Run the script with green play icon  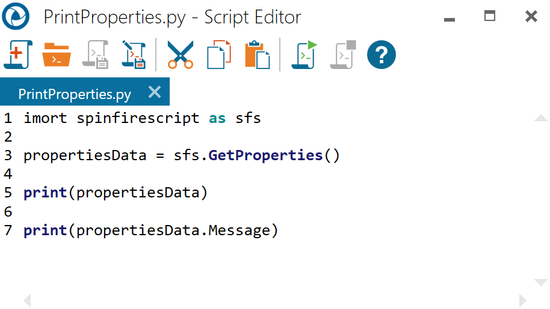tap(304, 56)
